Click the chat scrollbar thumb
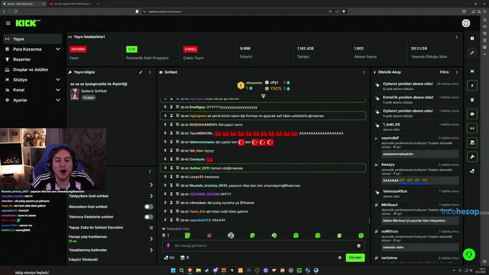This screenshot has height=275, width=489. click(369, 220)
